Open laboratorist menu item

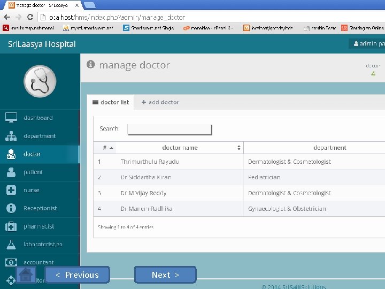(40, 244)
